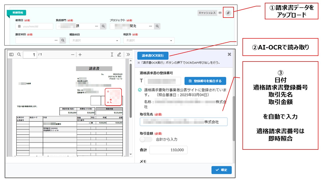Zoom out the PDF with minus icon

[x=73, y=55]
